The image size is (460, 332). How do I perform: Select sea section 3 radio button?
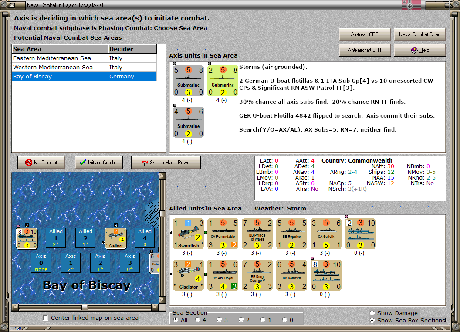[219, 320]
